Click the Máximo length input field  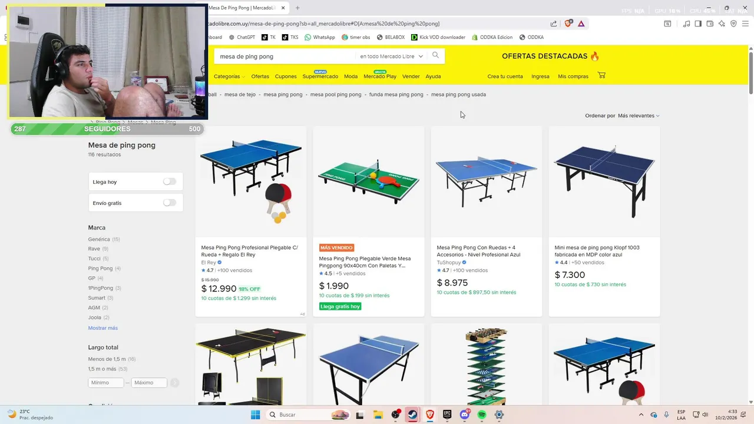click(x=149, y=383)
